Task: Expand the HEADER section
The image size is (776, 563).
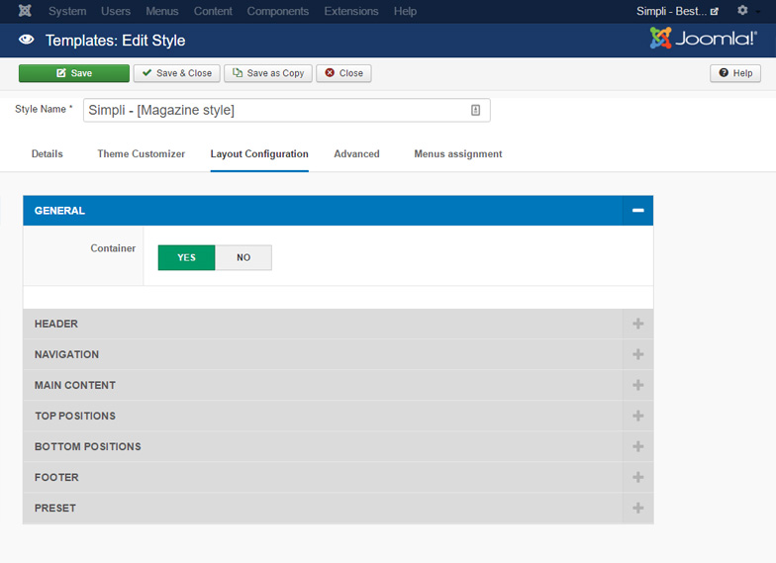Action: coord(637,324)
